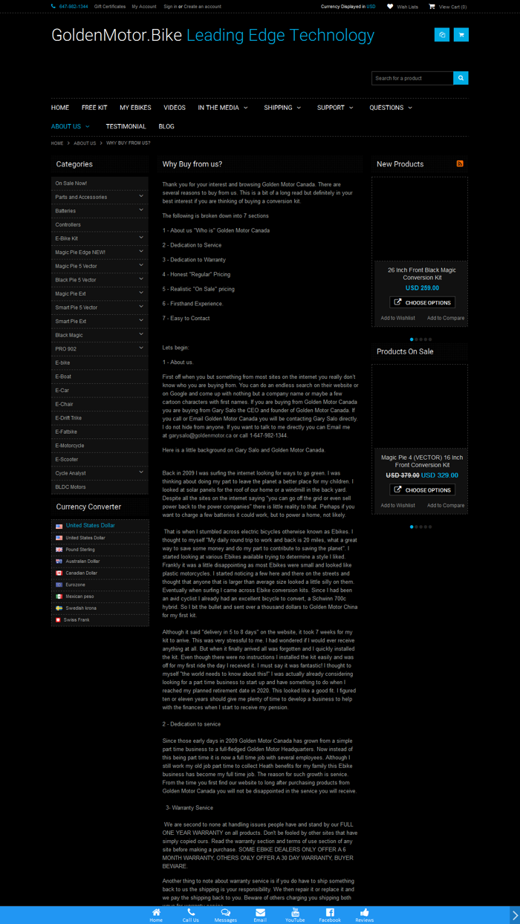Screen dimensions: 520x924
Task: Click CHOOSE OPTIONS for 26 Inch Front kit
Action: point(422,302)
